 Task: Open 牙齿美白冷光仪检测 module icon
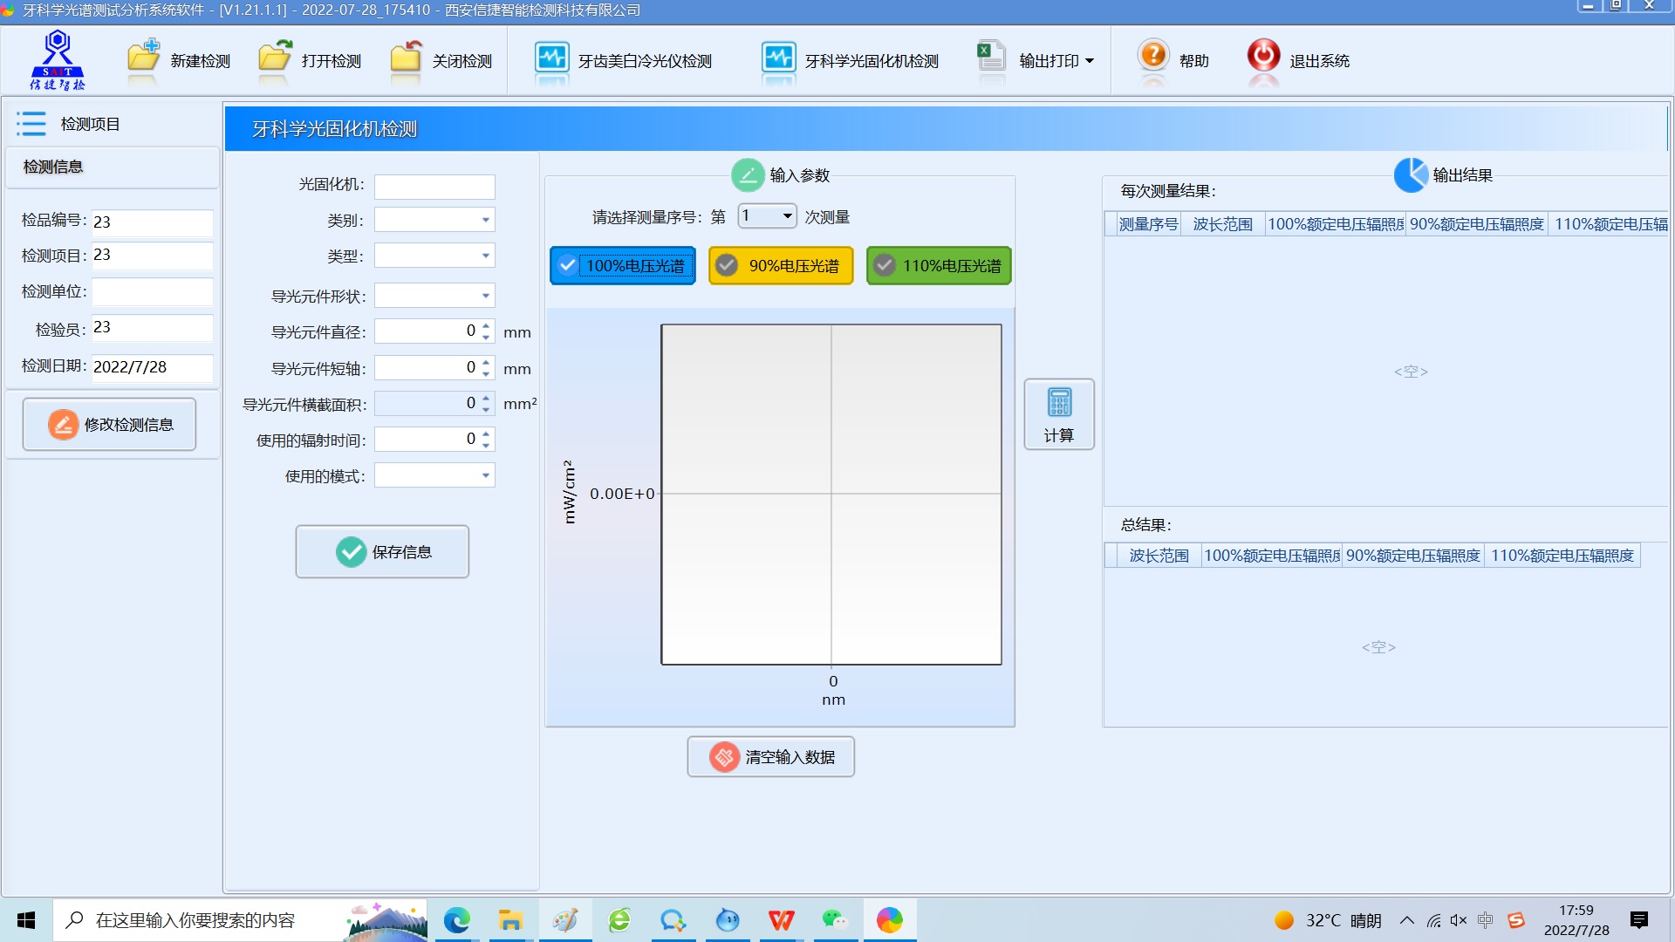tap(551, 58)
